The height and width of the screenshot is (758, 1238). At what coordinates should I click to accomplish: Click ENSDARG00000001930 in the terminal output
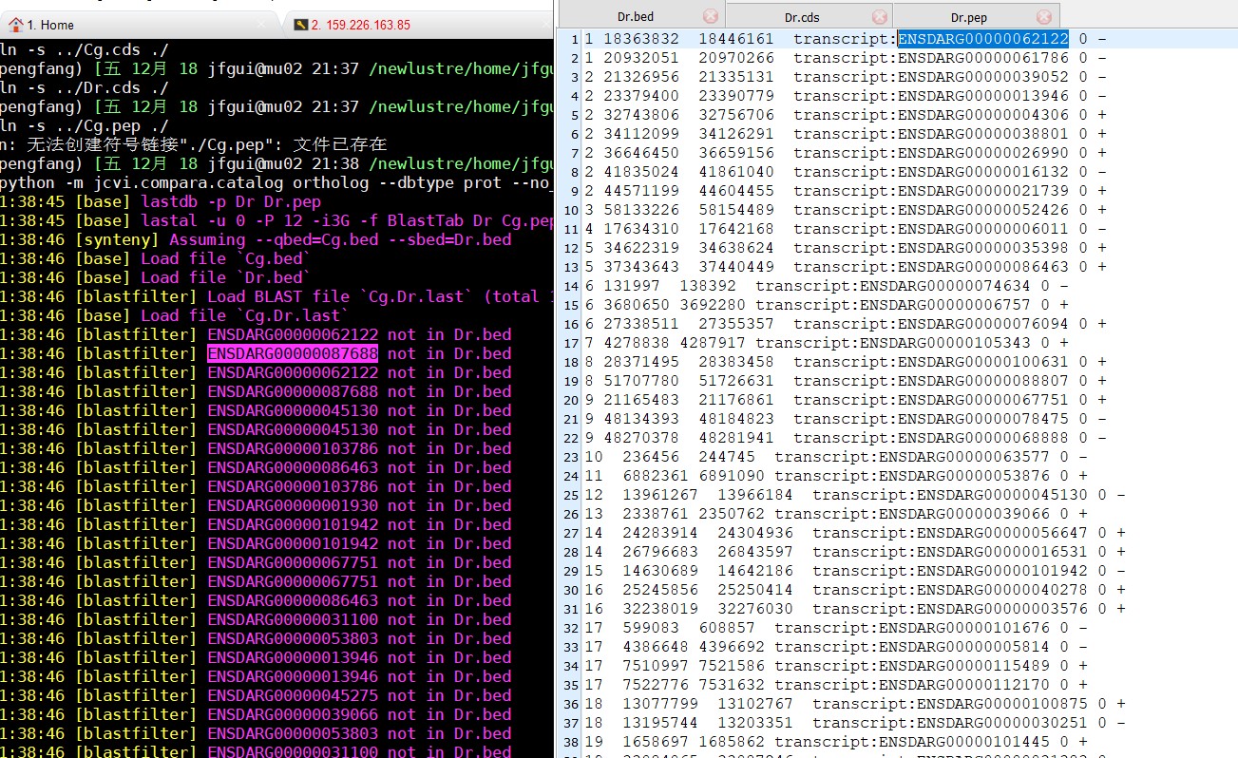pos(293,505)
